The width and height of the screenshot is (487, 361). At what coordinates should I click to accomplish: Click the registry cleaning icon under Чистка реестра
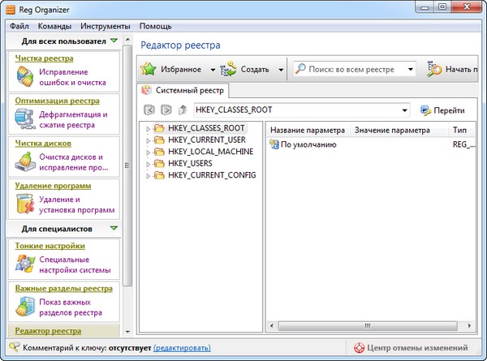[23, 76]
